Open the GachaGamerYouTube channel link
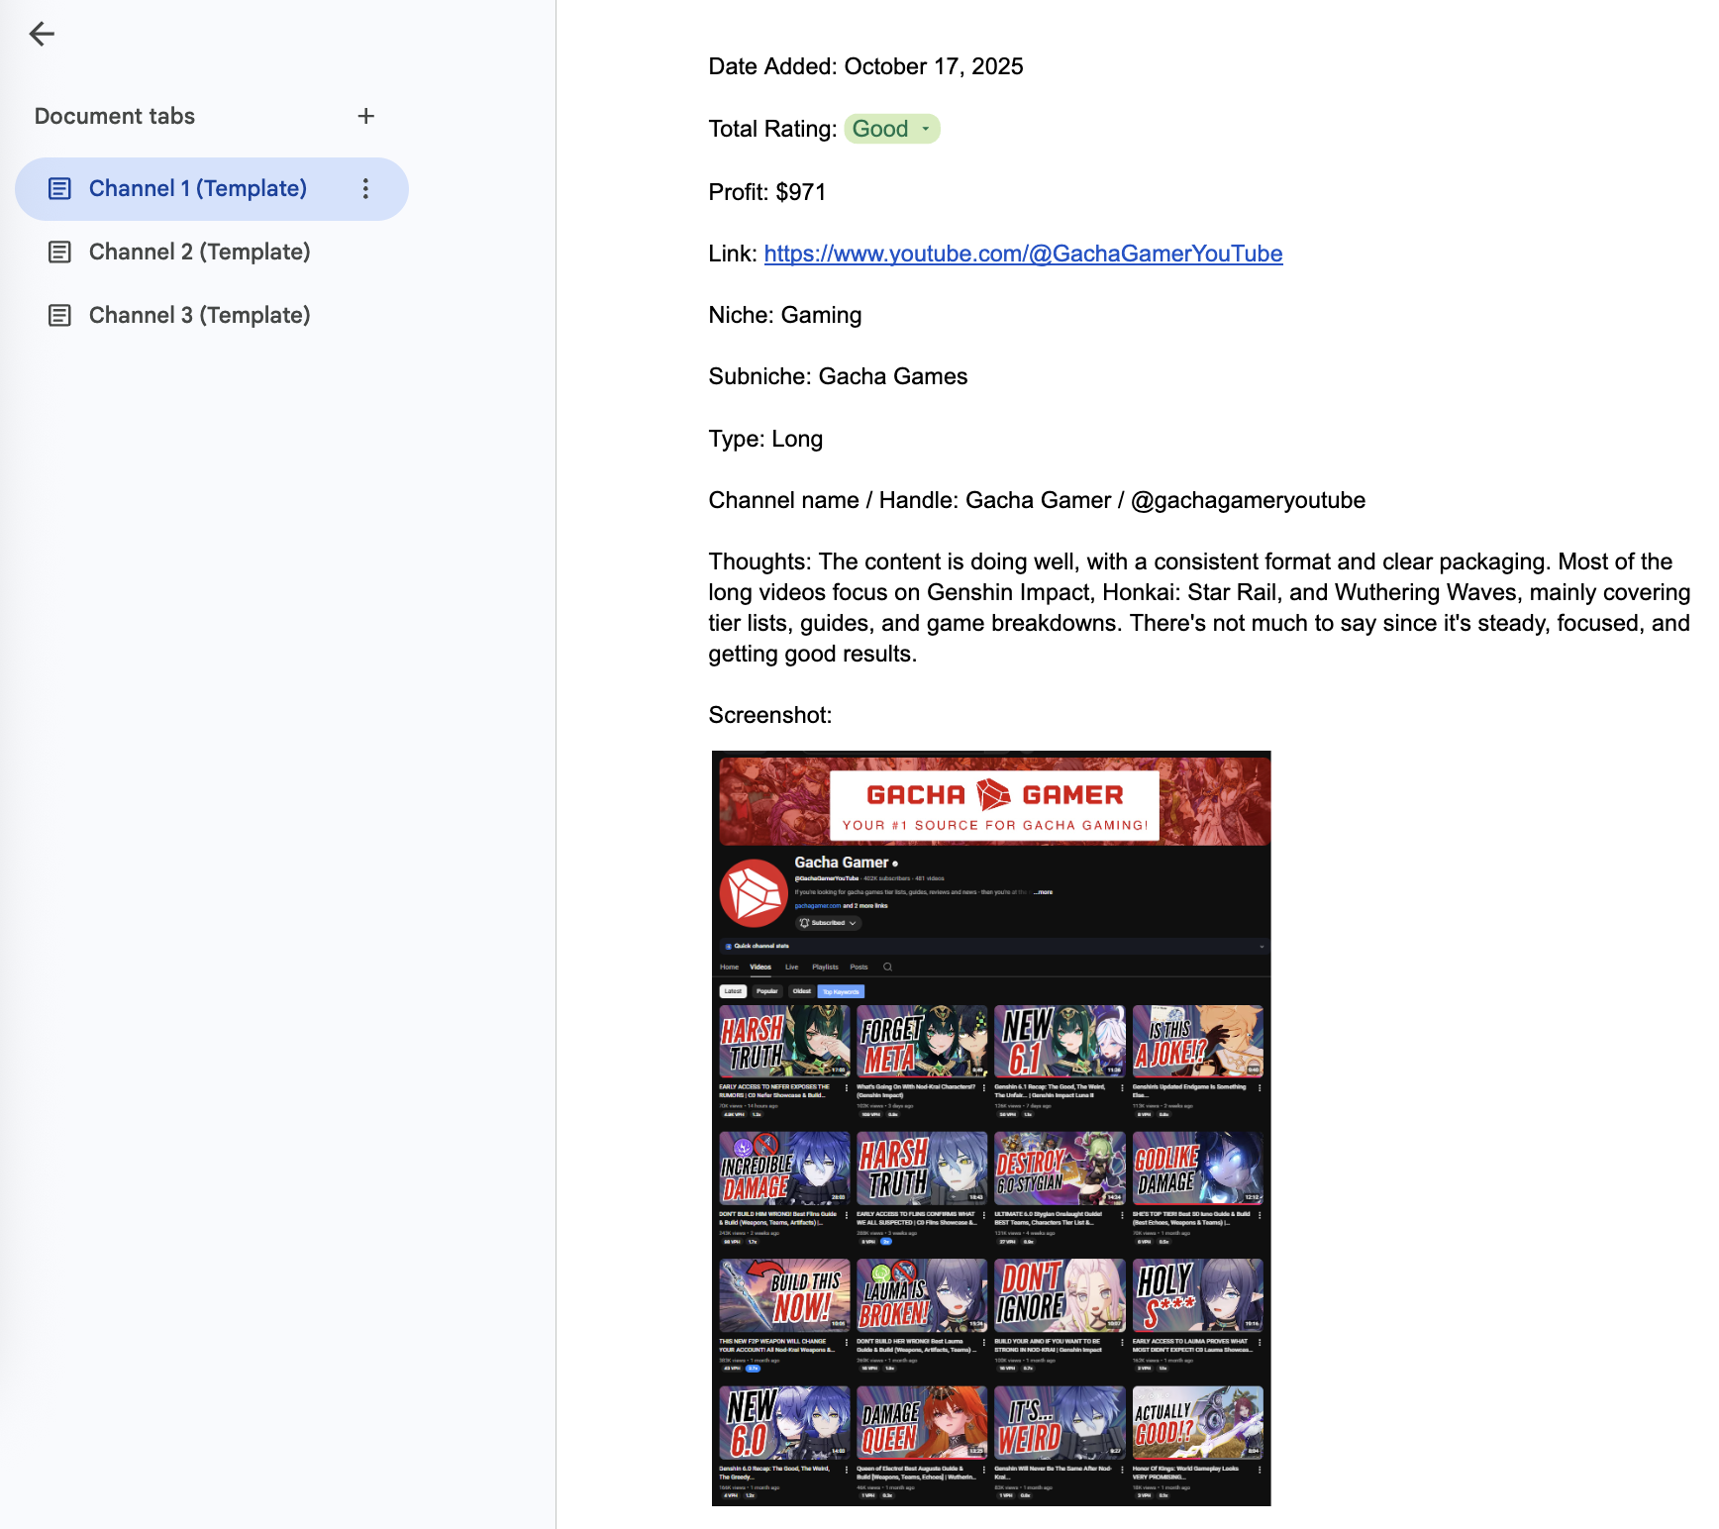The height and width of the screenshot is (1529, 1719). (x=1023, y=254)
